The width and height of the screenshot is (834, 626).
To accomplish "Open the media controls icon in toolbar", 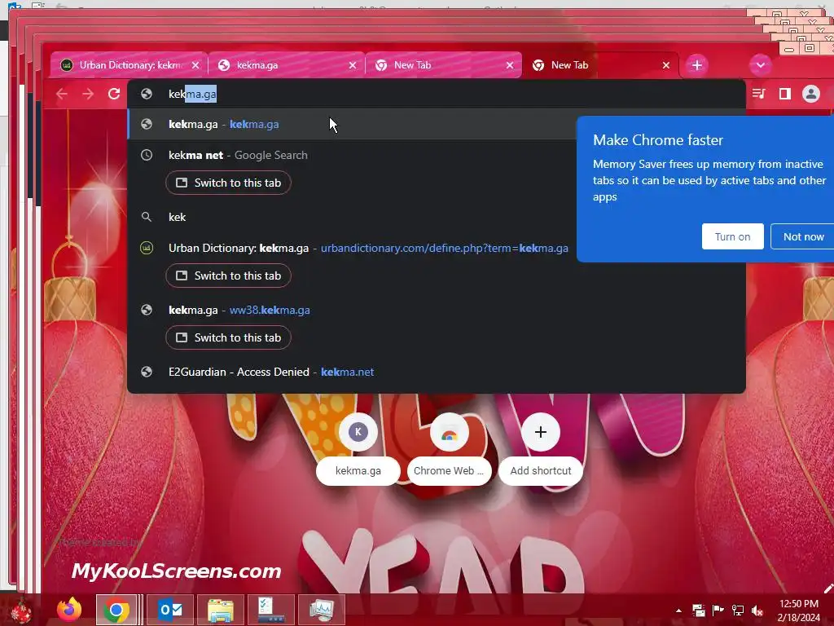I will coord(759,95).
